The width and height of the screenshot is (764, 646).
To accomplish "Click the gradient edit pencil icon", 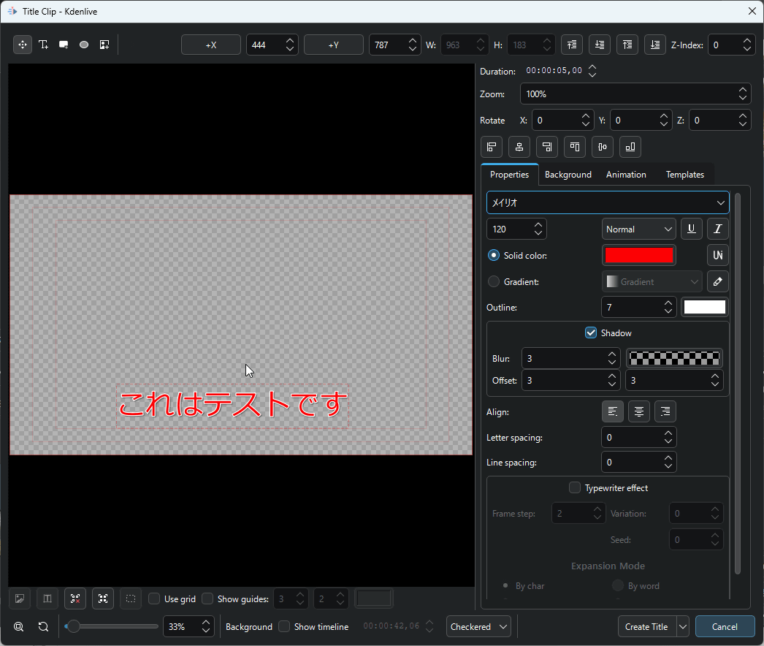I will (x=717, y=281).
